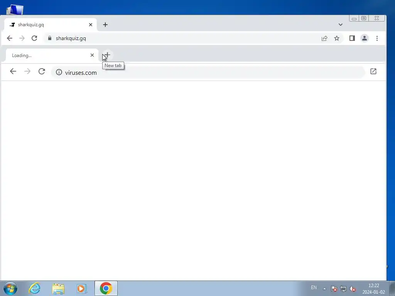Launch Internet Explorer from the taskbar

[x=34, y=288]
